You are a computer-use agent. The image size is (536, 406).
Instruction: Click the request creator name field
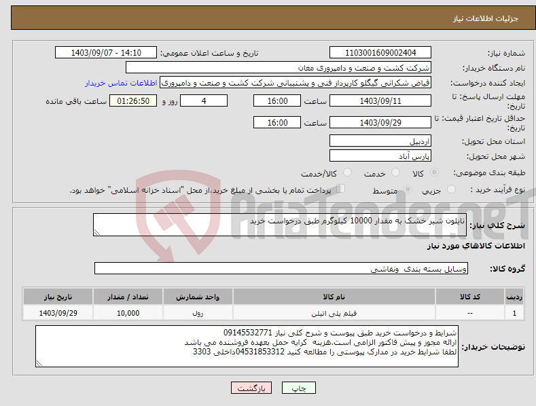tap(296, 83)
